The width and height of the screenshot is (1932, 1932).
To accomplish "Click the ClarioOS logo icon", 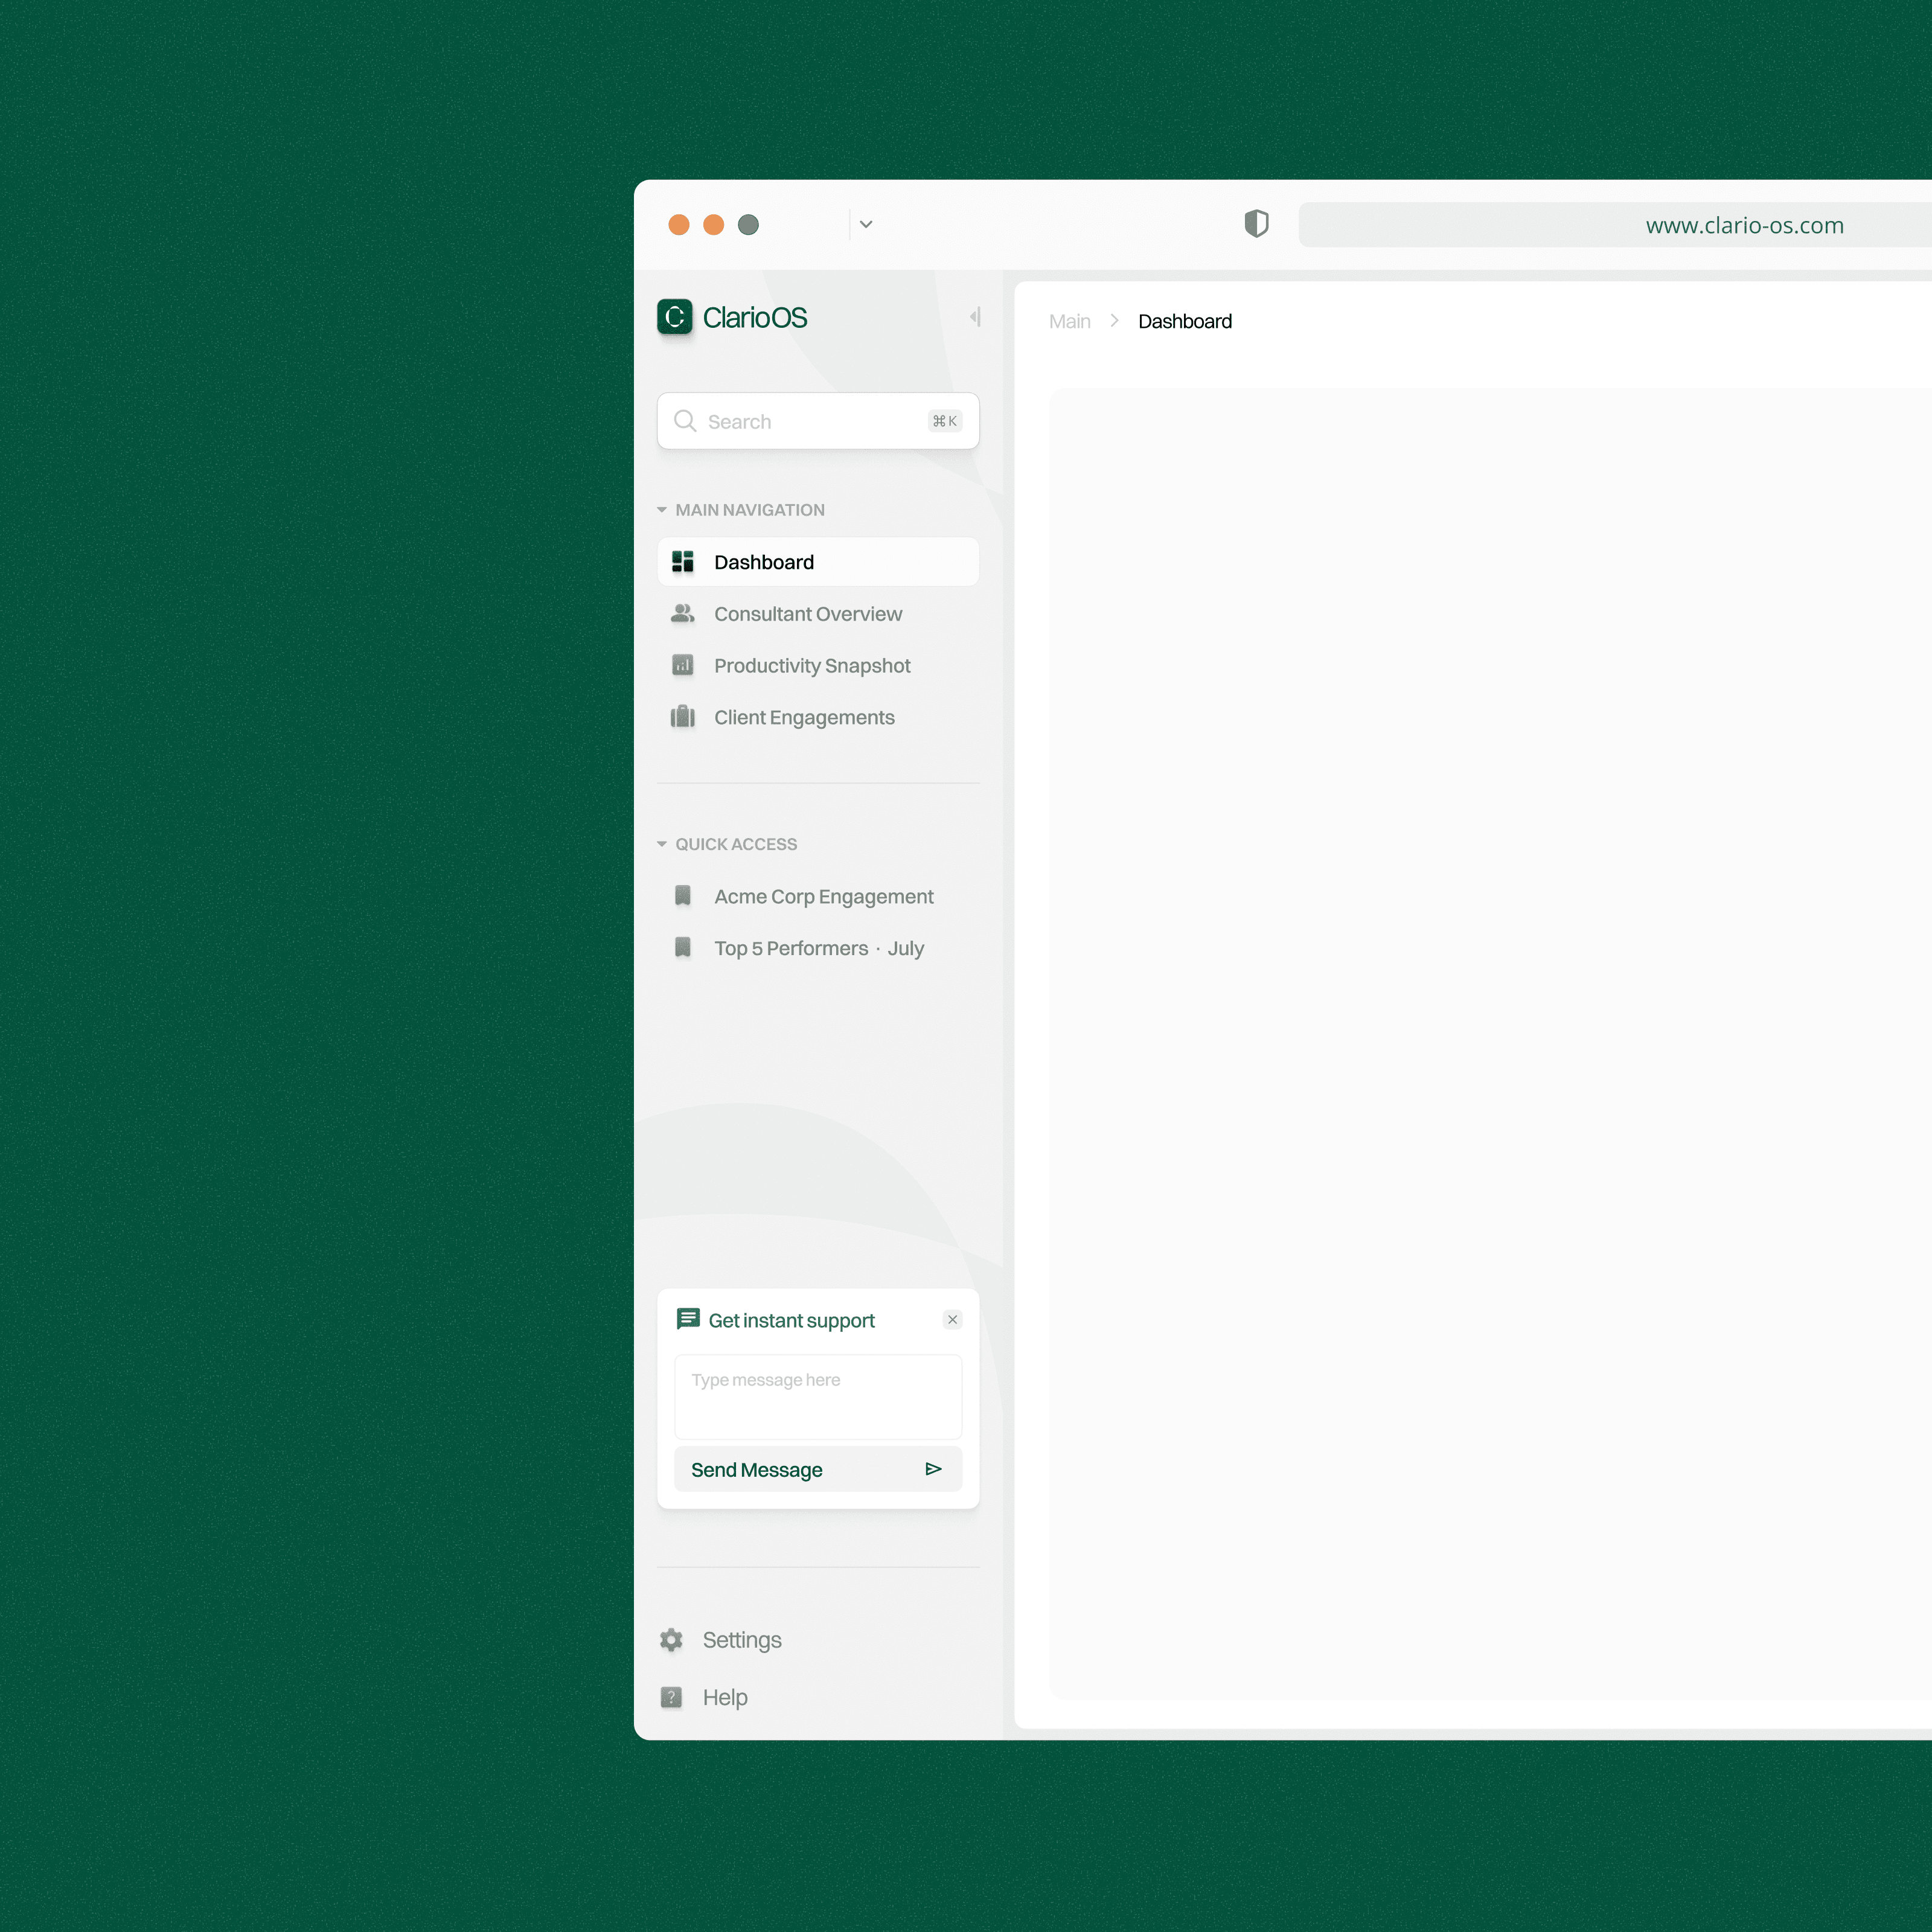I will 674,317.
